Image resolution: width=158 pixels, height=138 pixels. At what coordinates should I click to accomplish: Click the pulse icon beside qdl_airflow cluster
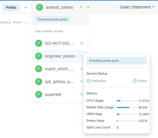(82, 81)
